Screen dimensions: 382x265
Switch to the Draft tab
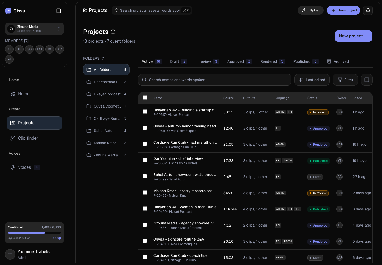[x=179, y=61]
